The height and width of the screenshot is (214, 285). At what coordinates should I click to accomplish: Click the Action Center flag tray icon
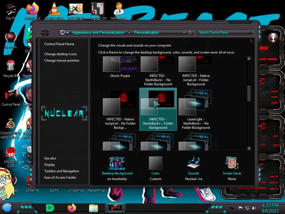click(x=241, y=208)
